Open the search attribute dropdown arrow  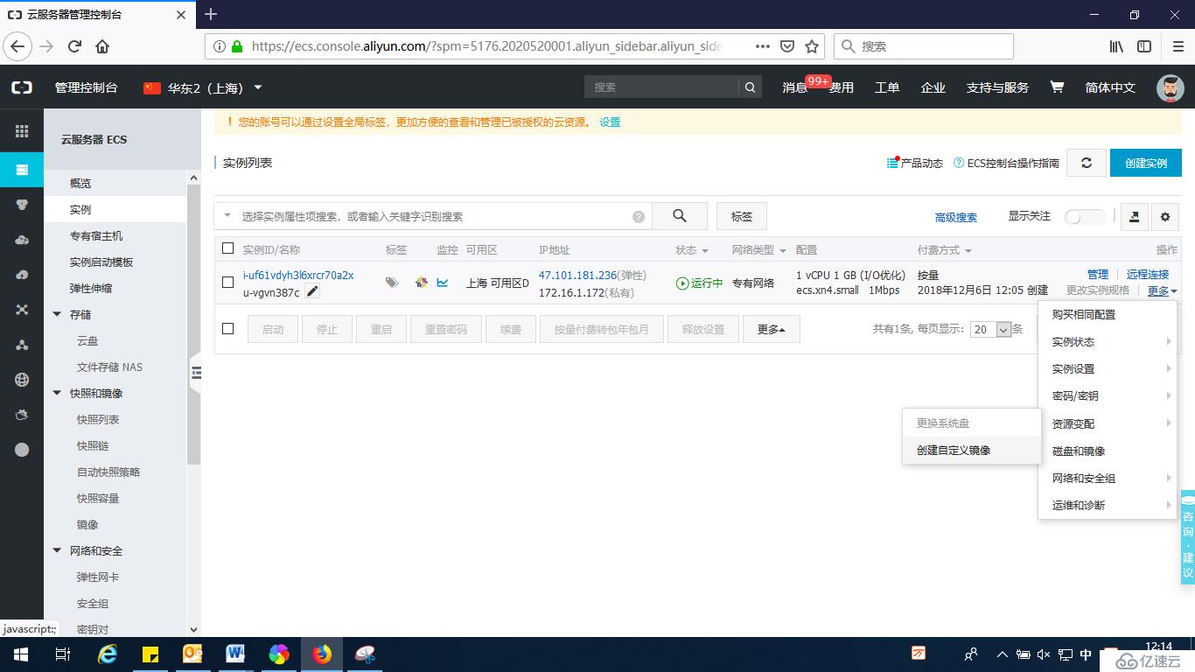[227, 215]
